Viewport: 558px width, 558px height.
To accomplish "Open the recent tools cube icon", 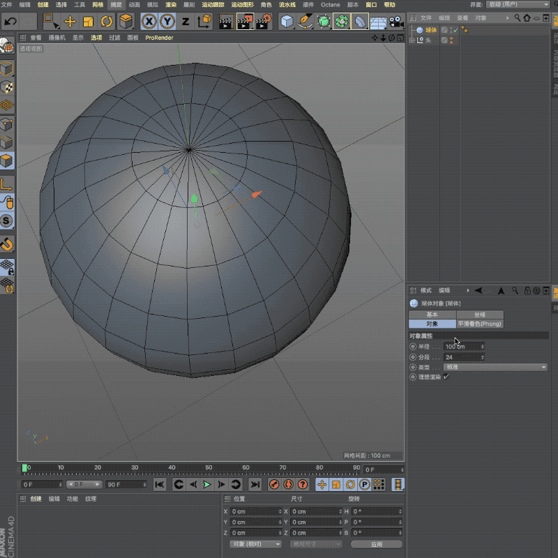I will (126, 22).
